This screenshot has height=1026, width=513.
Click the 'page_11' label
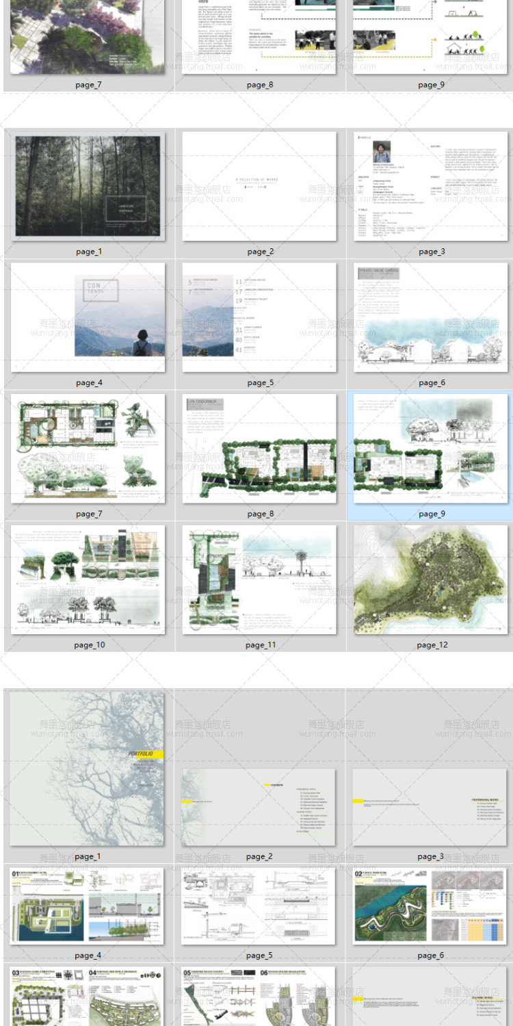click(260, 645)
